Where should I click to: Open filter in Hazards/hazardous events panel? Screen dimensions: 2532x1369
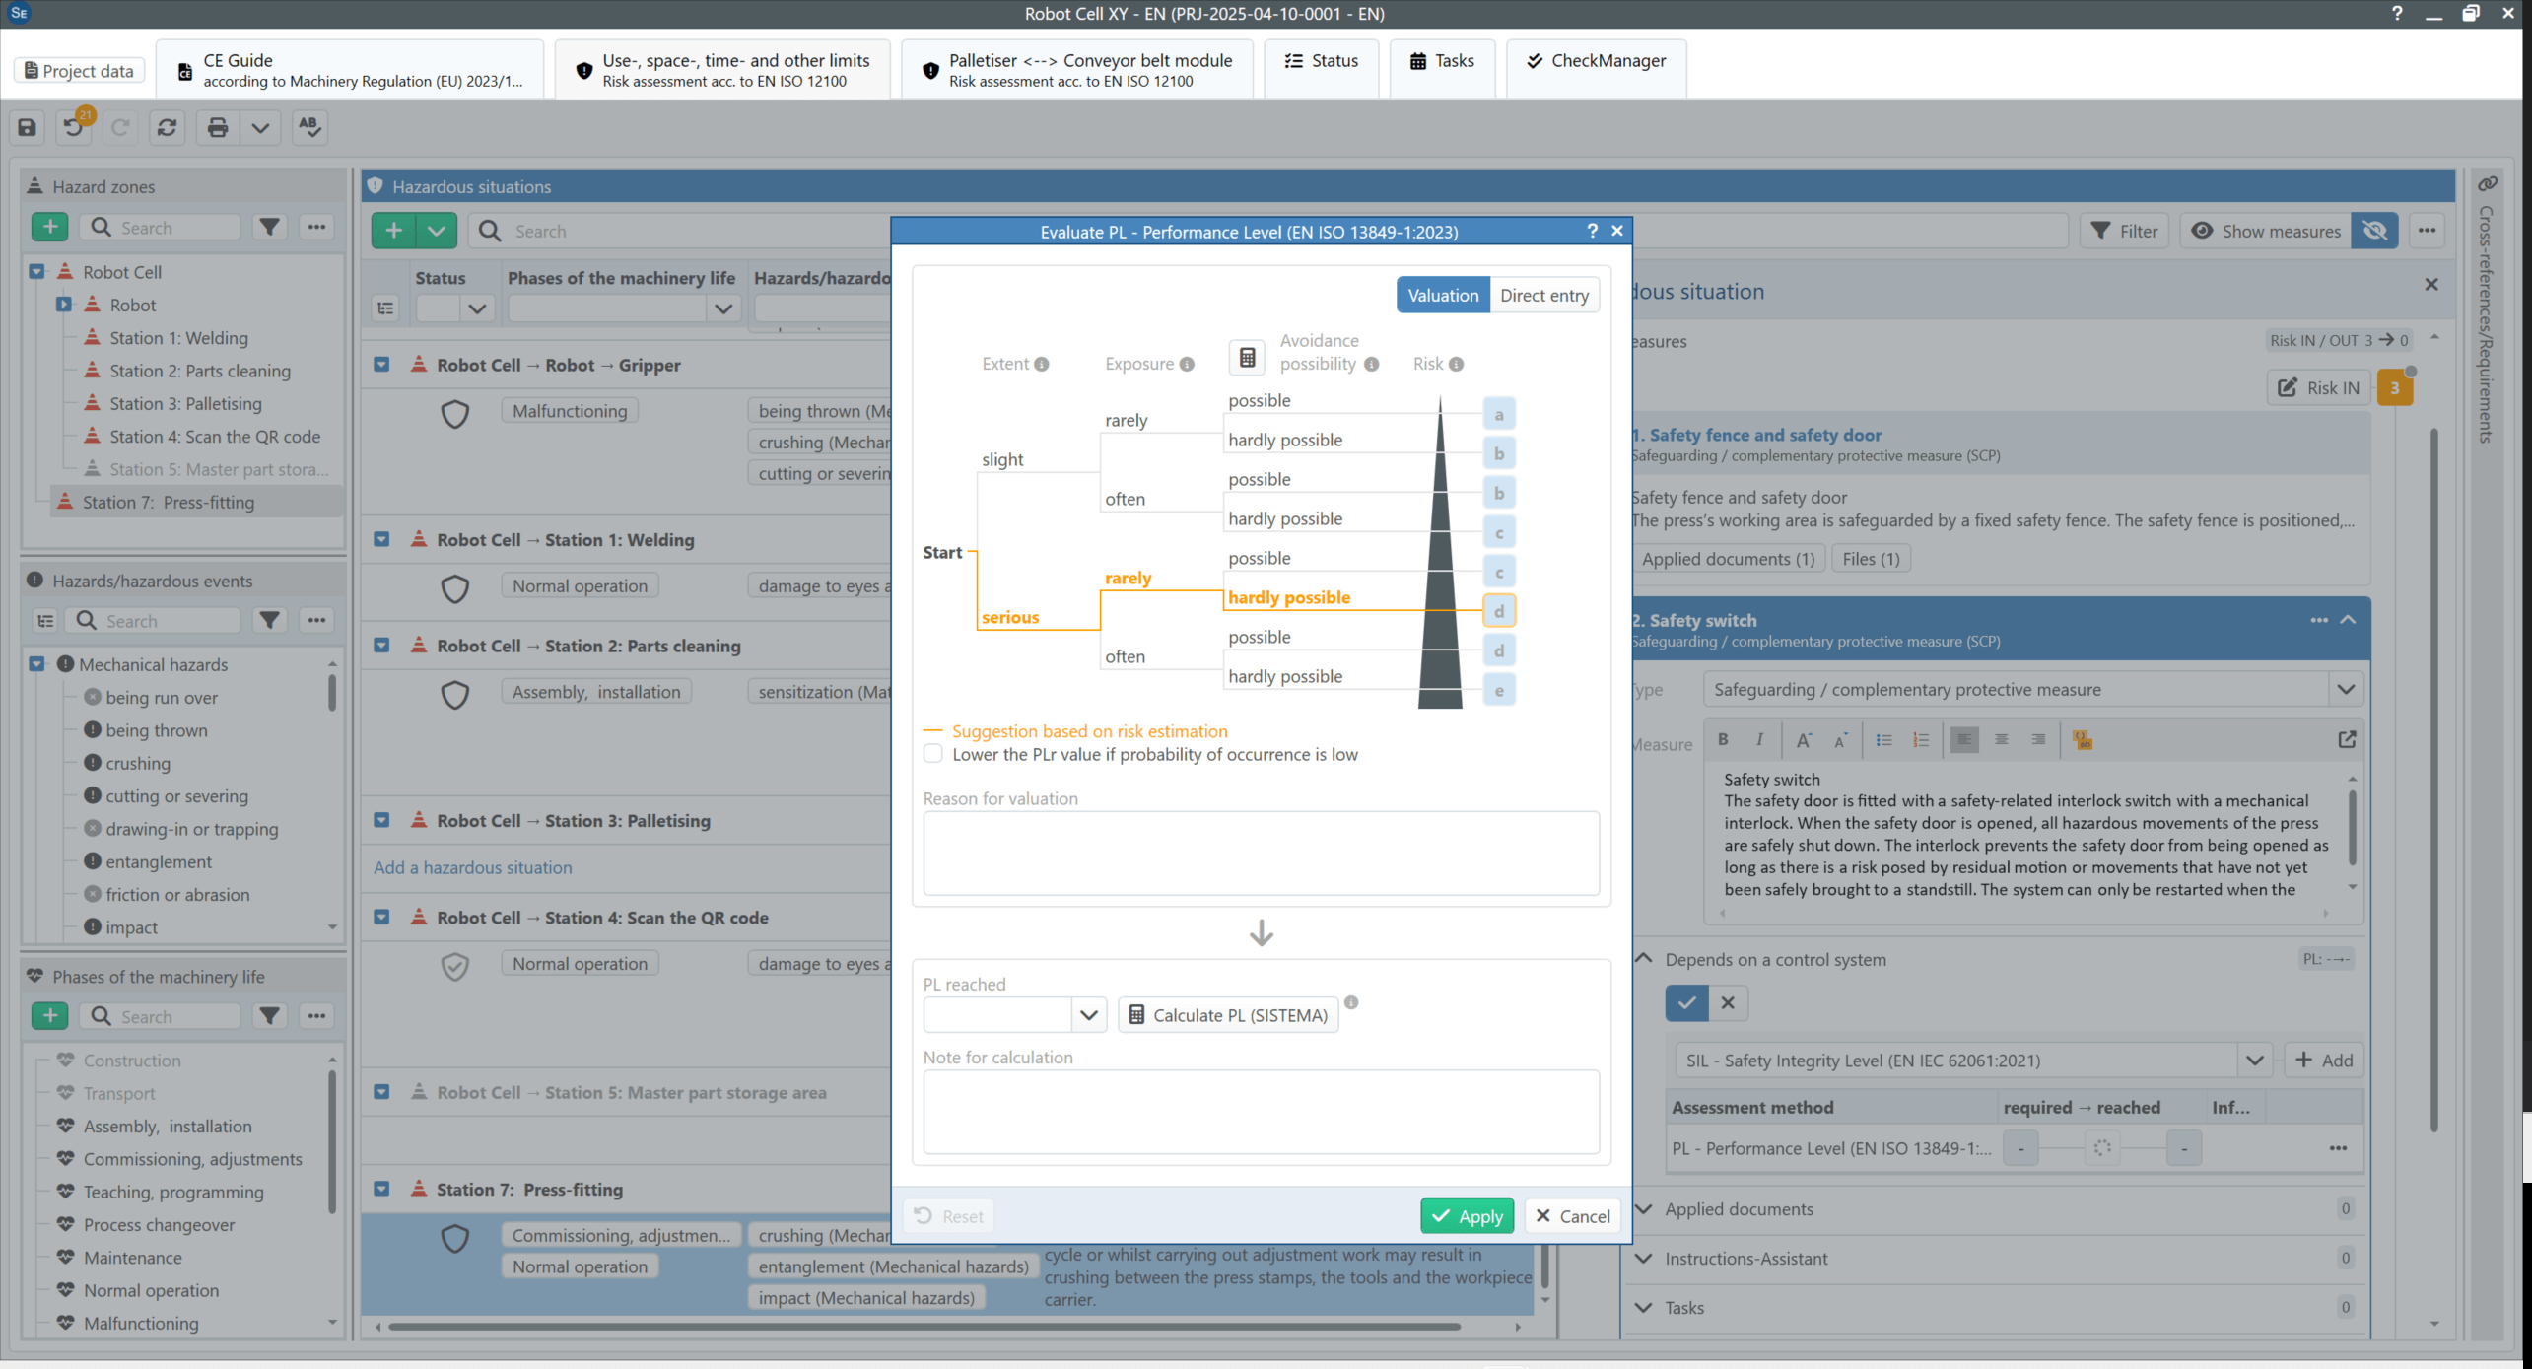pyautogui.click(x=269, y=620)
